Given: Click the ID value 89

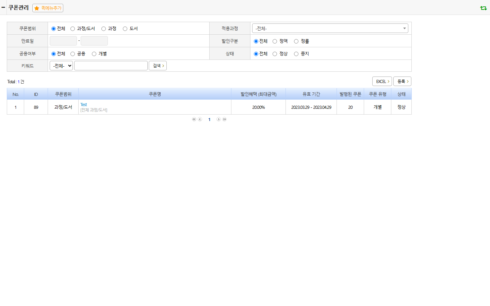Looking at the screenshot, I should [x=36, y=107].
